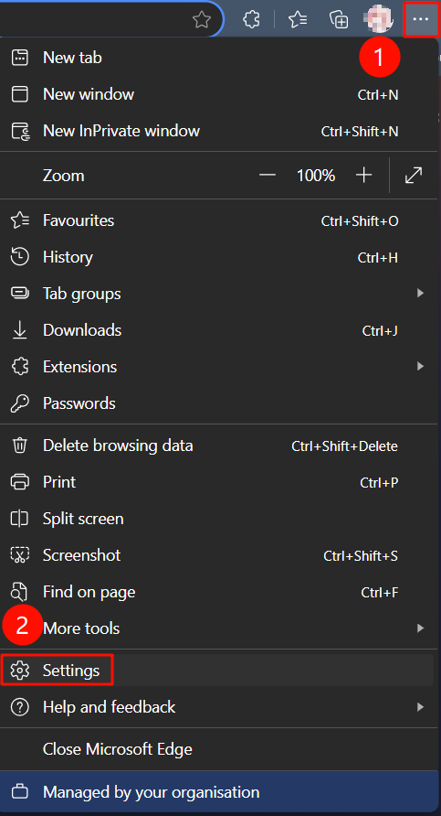Expand the Tab groups submenu
441x816 pixels.
pyautogui.click(x=219, y=294)
